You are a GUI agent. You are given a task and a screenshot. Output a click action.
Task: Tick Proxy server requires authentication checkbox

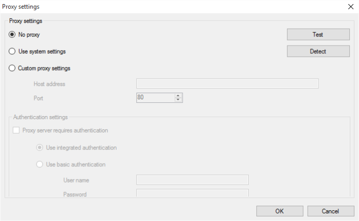coord(16,130)
